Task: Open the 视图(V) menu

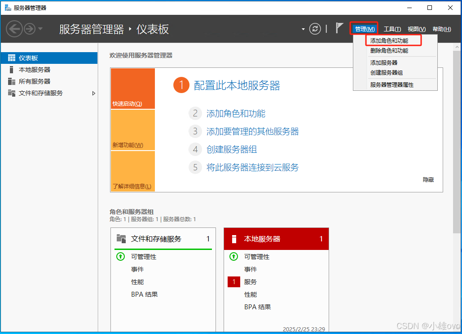Action: point(417,29)
